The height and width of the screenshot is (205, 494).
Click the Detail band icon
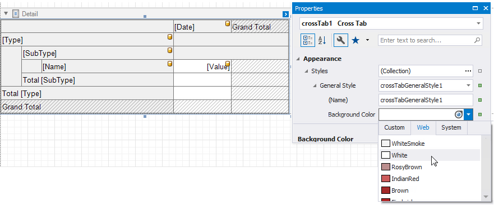(16, 14)
